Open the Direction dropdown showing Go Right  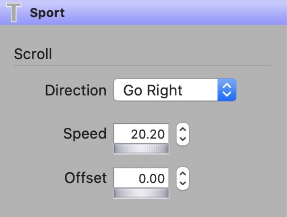pyautogui.click(x=175, y=90)
